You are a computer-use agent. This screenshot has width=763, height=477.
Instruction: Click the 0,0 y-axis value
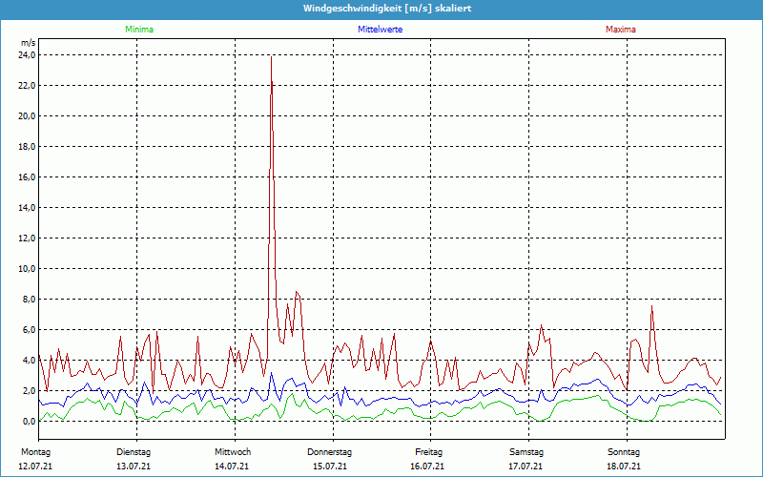[29, 421]
